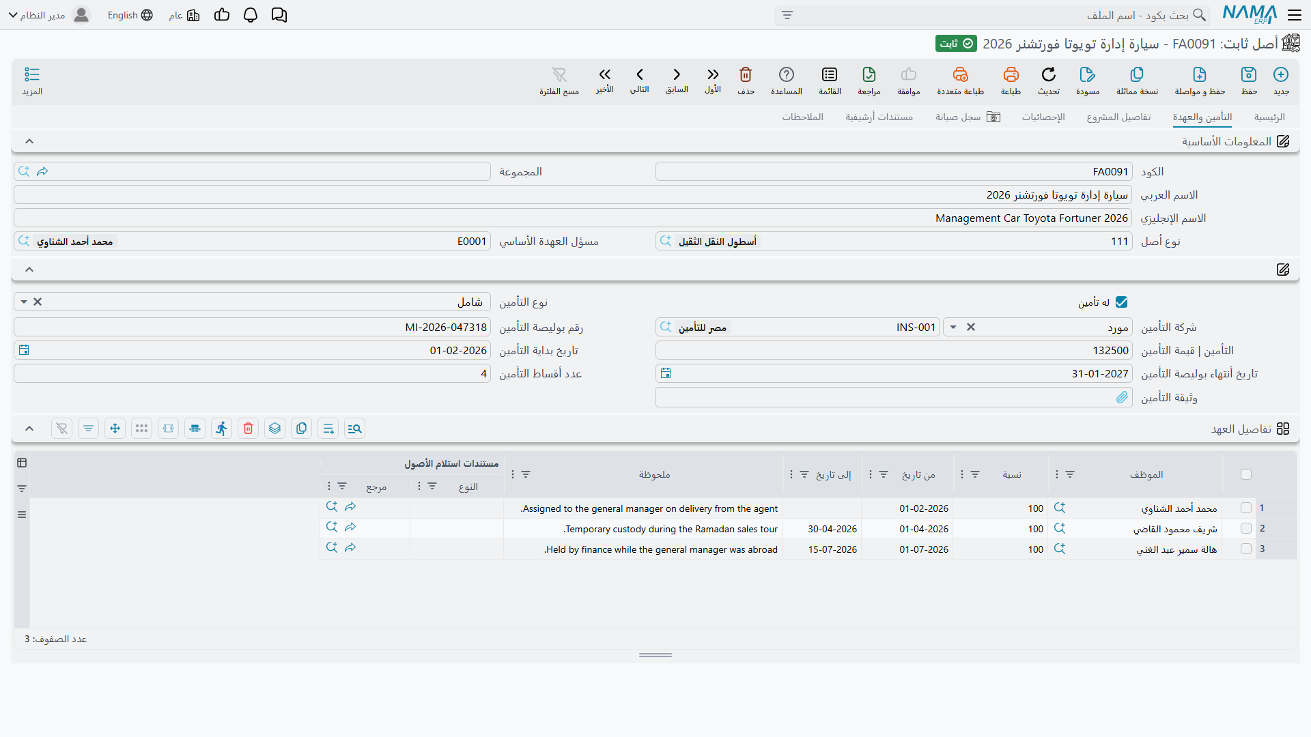Open the ملحوظة column filter icon
Screen dimensions: 1311x737
(526, 474)
